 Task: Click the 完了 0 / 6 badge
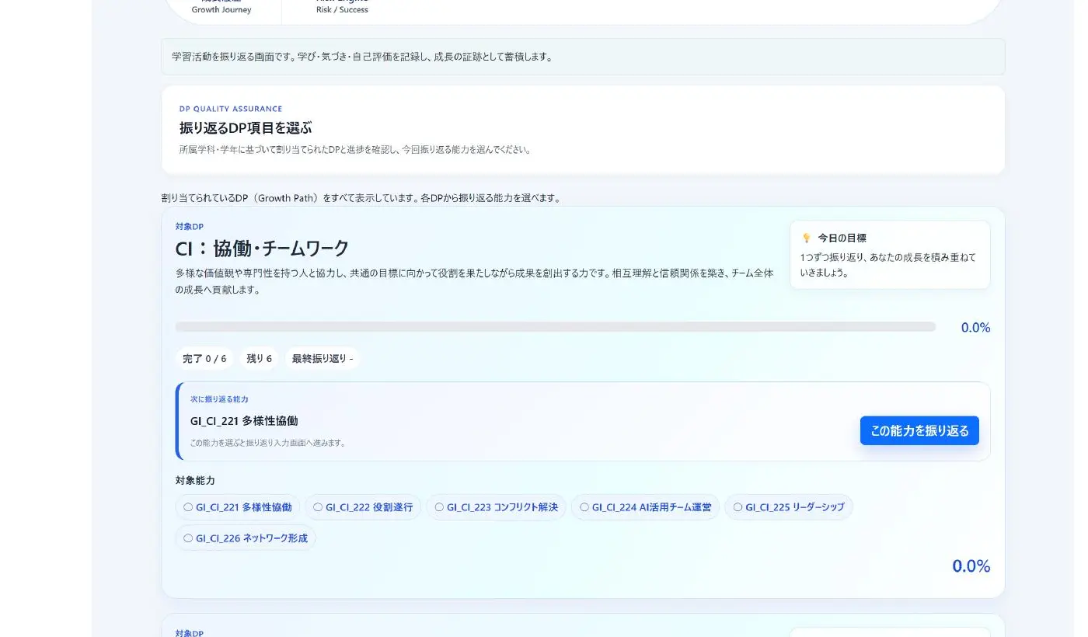click(204, 359)
